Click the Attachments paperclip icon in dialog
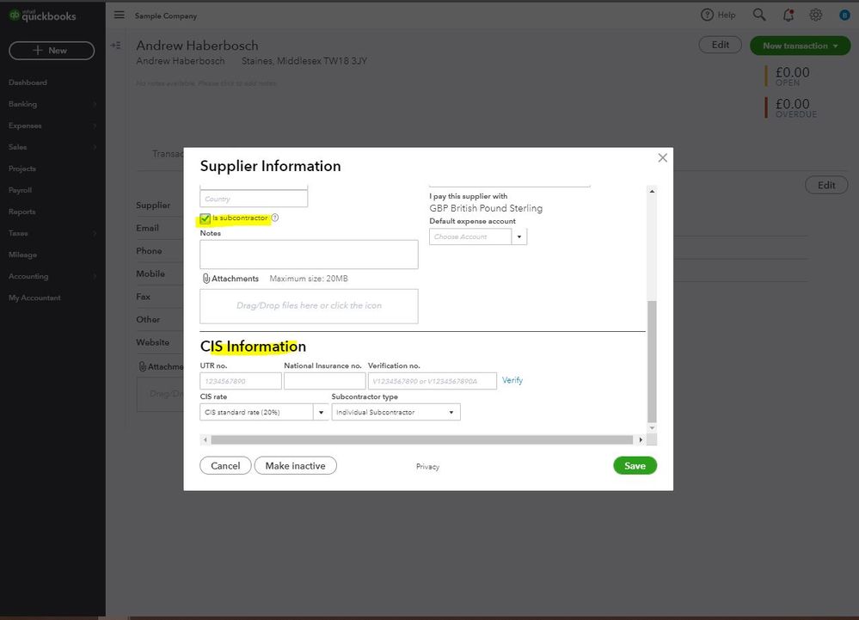 click(206, 279)
